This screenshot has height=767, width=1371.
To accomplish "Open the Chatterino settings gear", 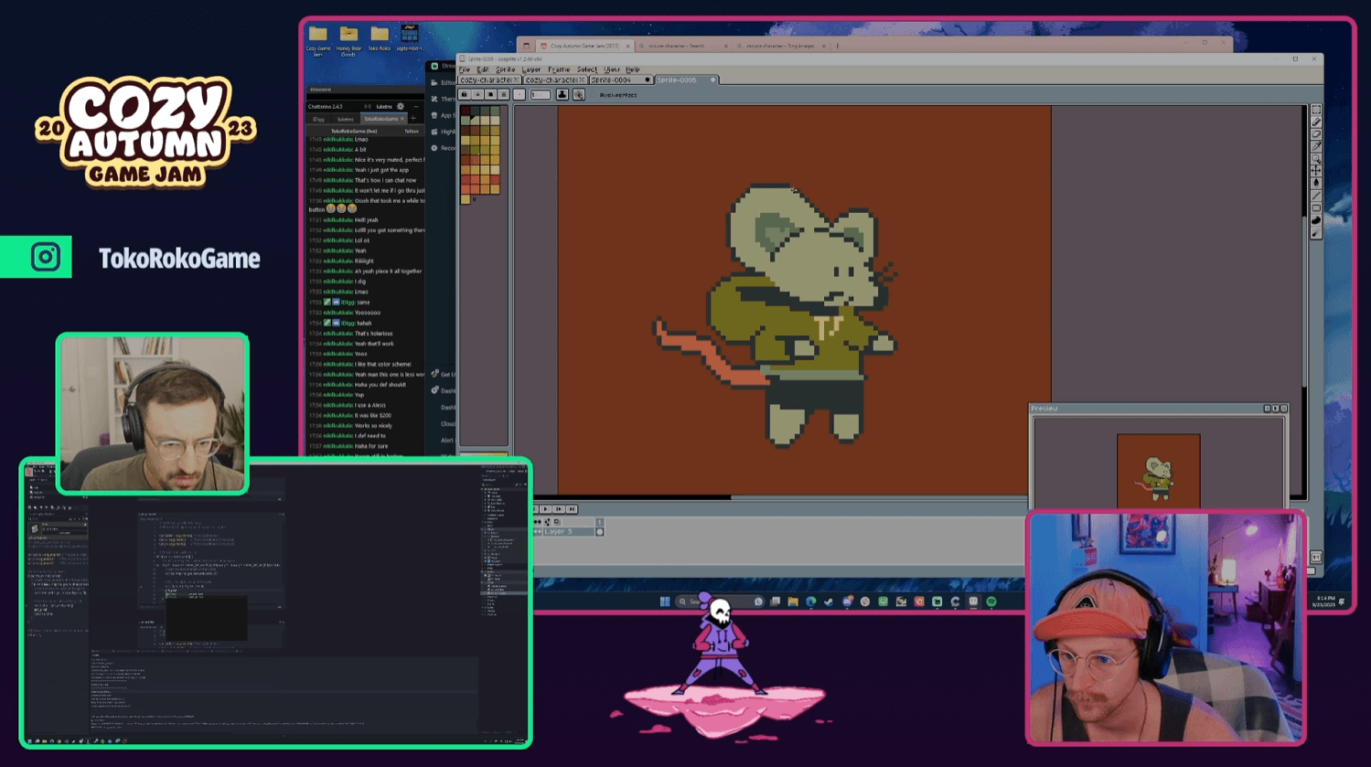I will click(x=401, y=107).
